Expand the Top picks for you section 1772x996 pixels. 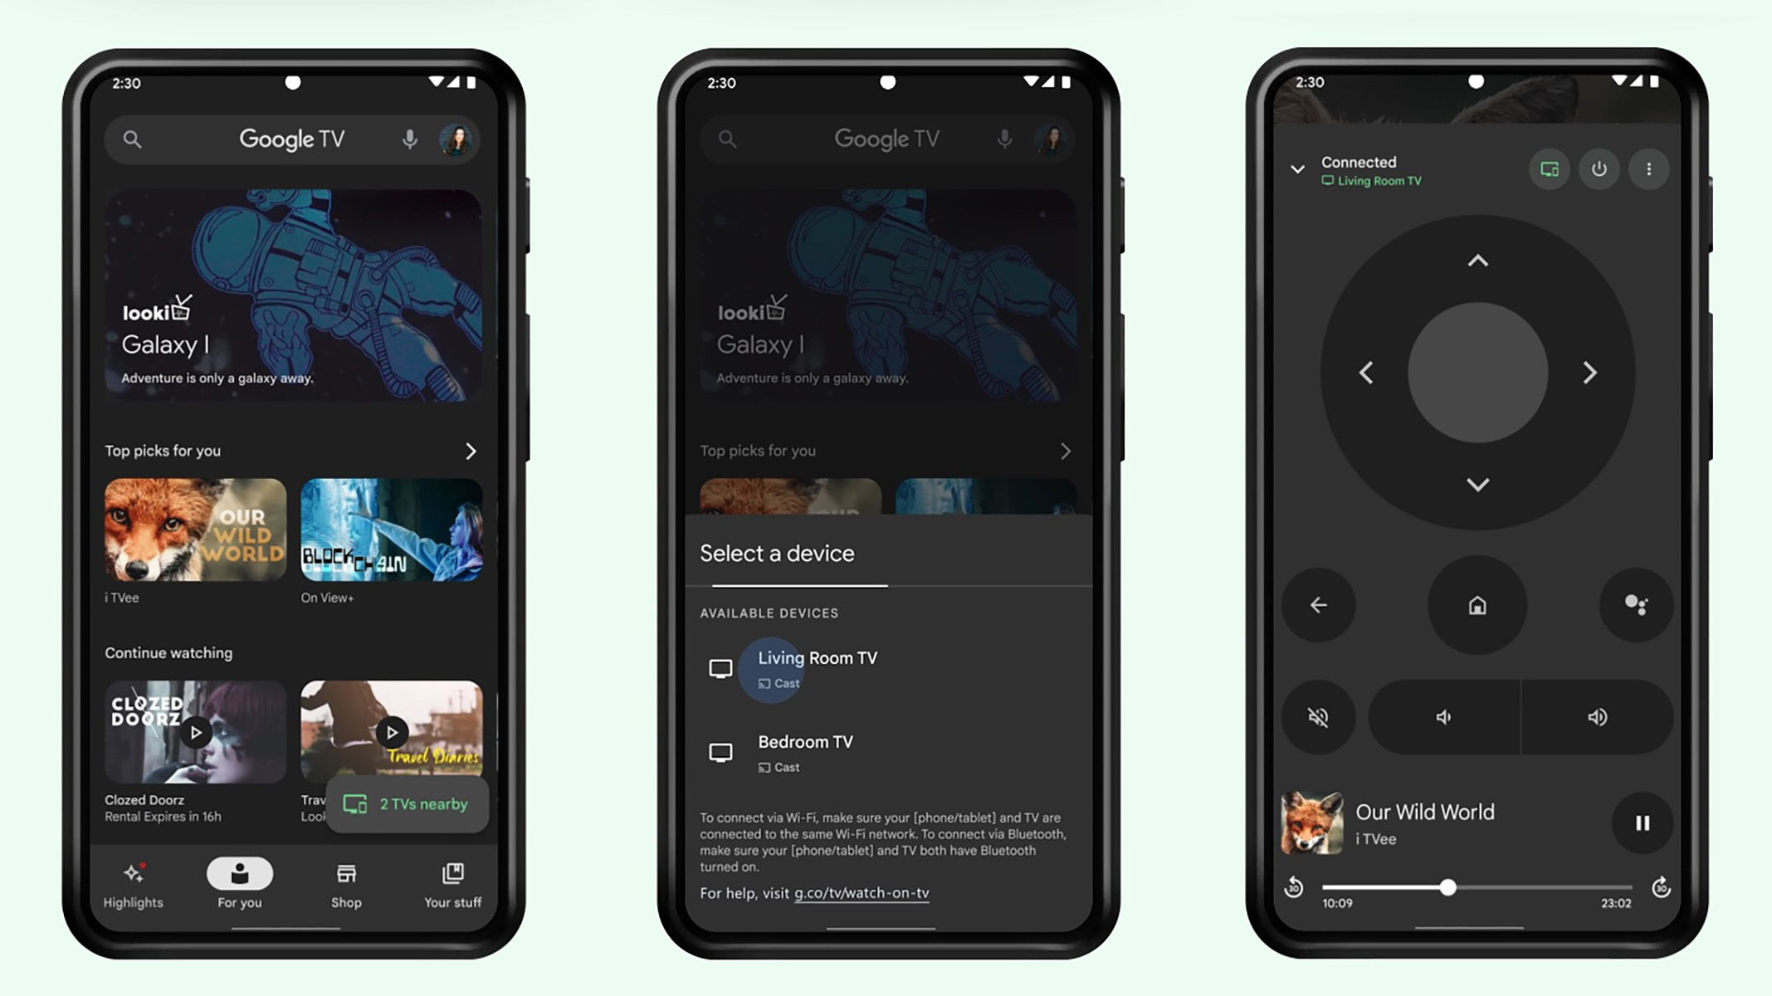pyautogui.click(x=471, y=451)
